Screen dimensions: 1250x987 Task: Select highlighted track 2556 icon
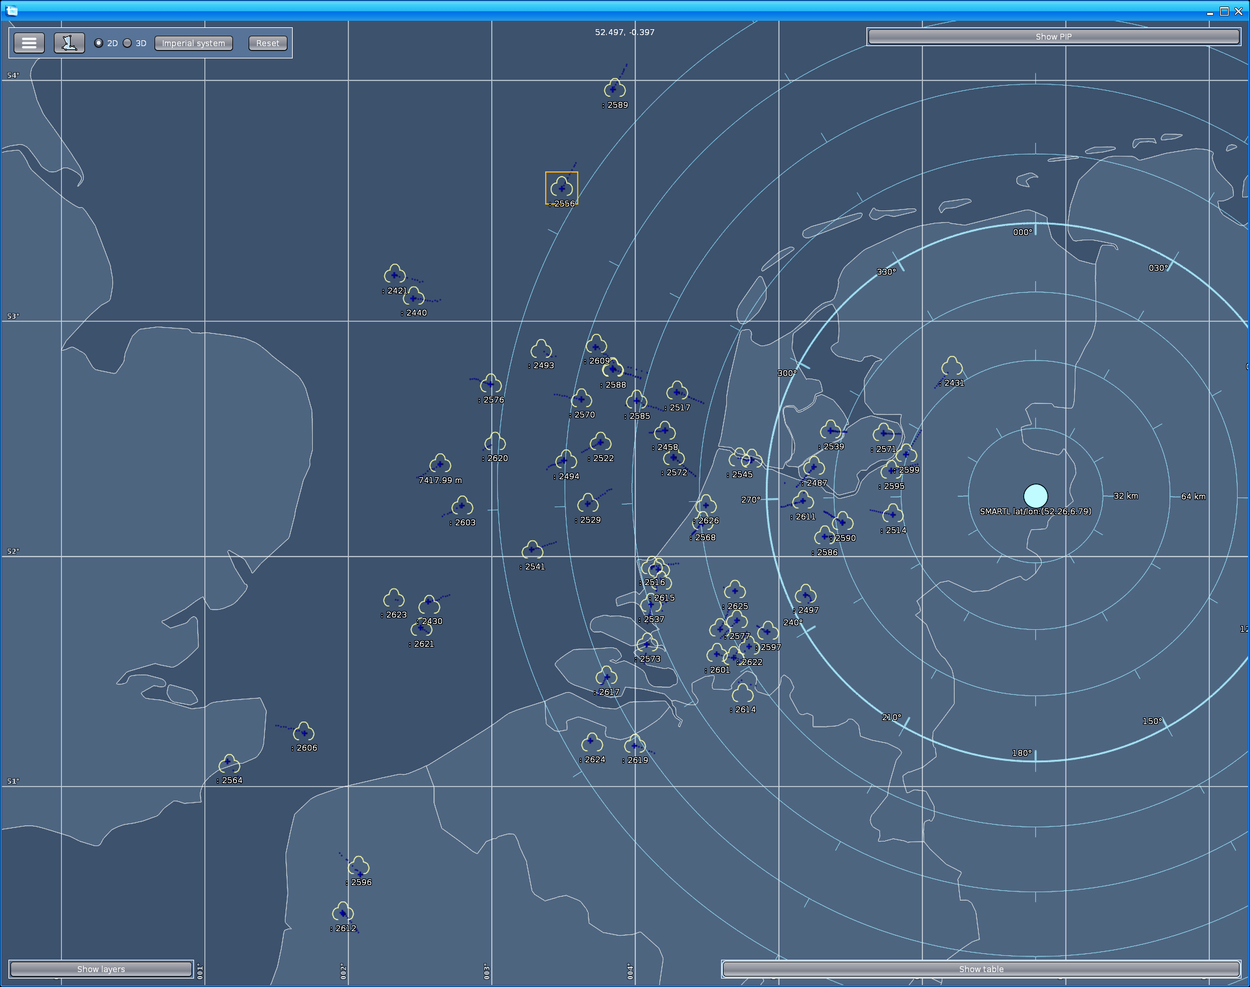[x=561, y=188]
